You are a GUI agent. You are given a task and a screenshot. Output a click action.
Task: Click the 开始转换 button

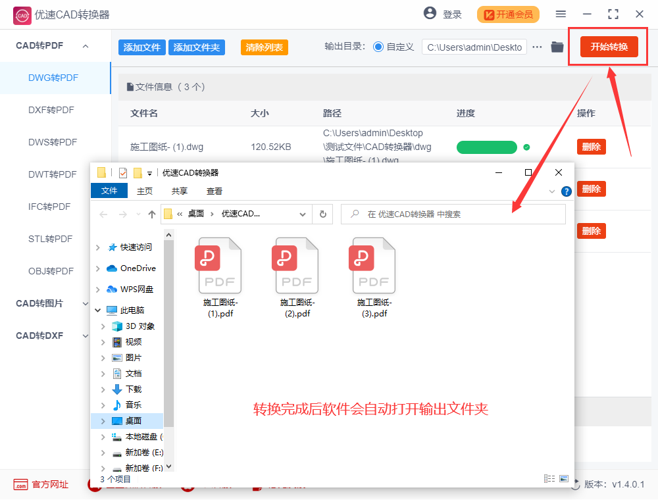click(608, 47)
